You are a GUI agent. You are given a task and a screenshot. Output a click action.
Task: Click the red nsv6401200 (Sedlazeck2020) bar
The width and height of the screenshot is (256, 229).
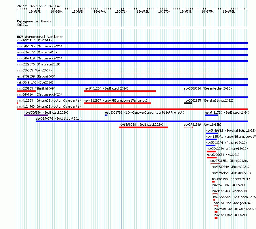(x=120, y=91)
